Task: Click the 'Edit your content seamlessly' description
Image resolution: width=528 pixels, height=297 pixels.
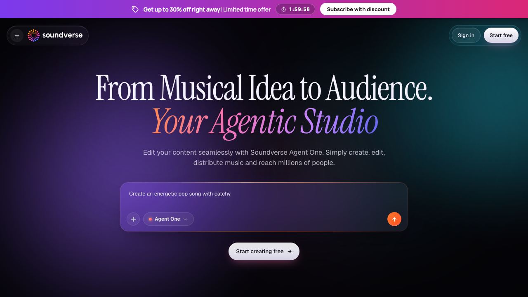Action: (x=264, y=158)
